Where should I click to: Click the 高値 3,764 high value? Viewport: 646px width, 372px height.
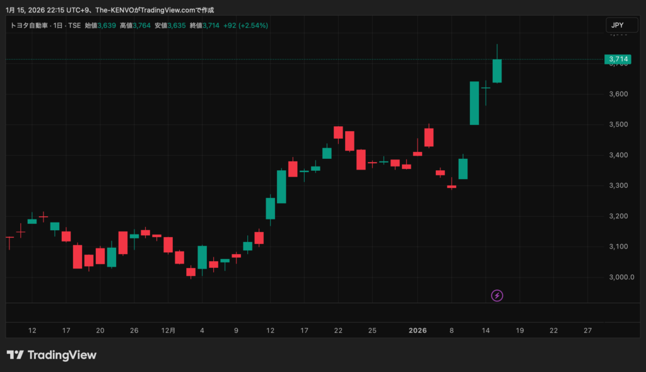(x=136, y=25)
